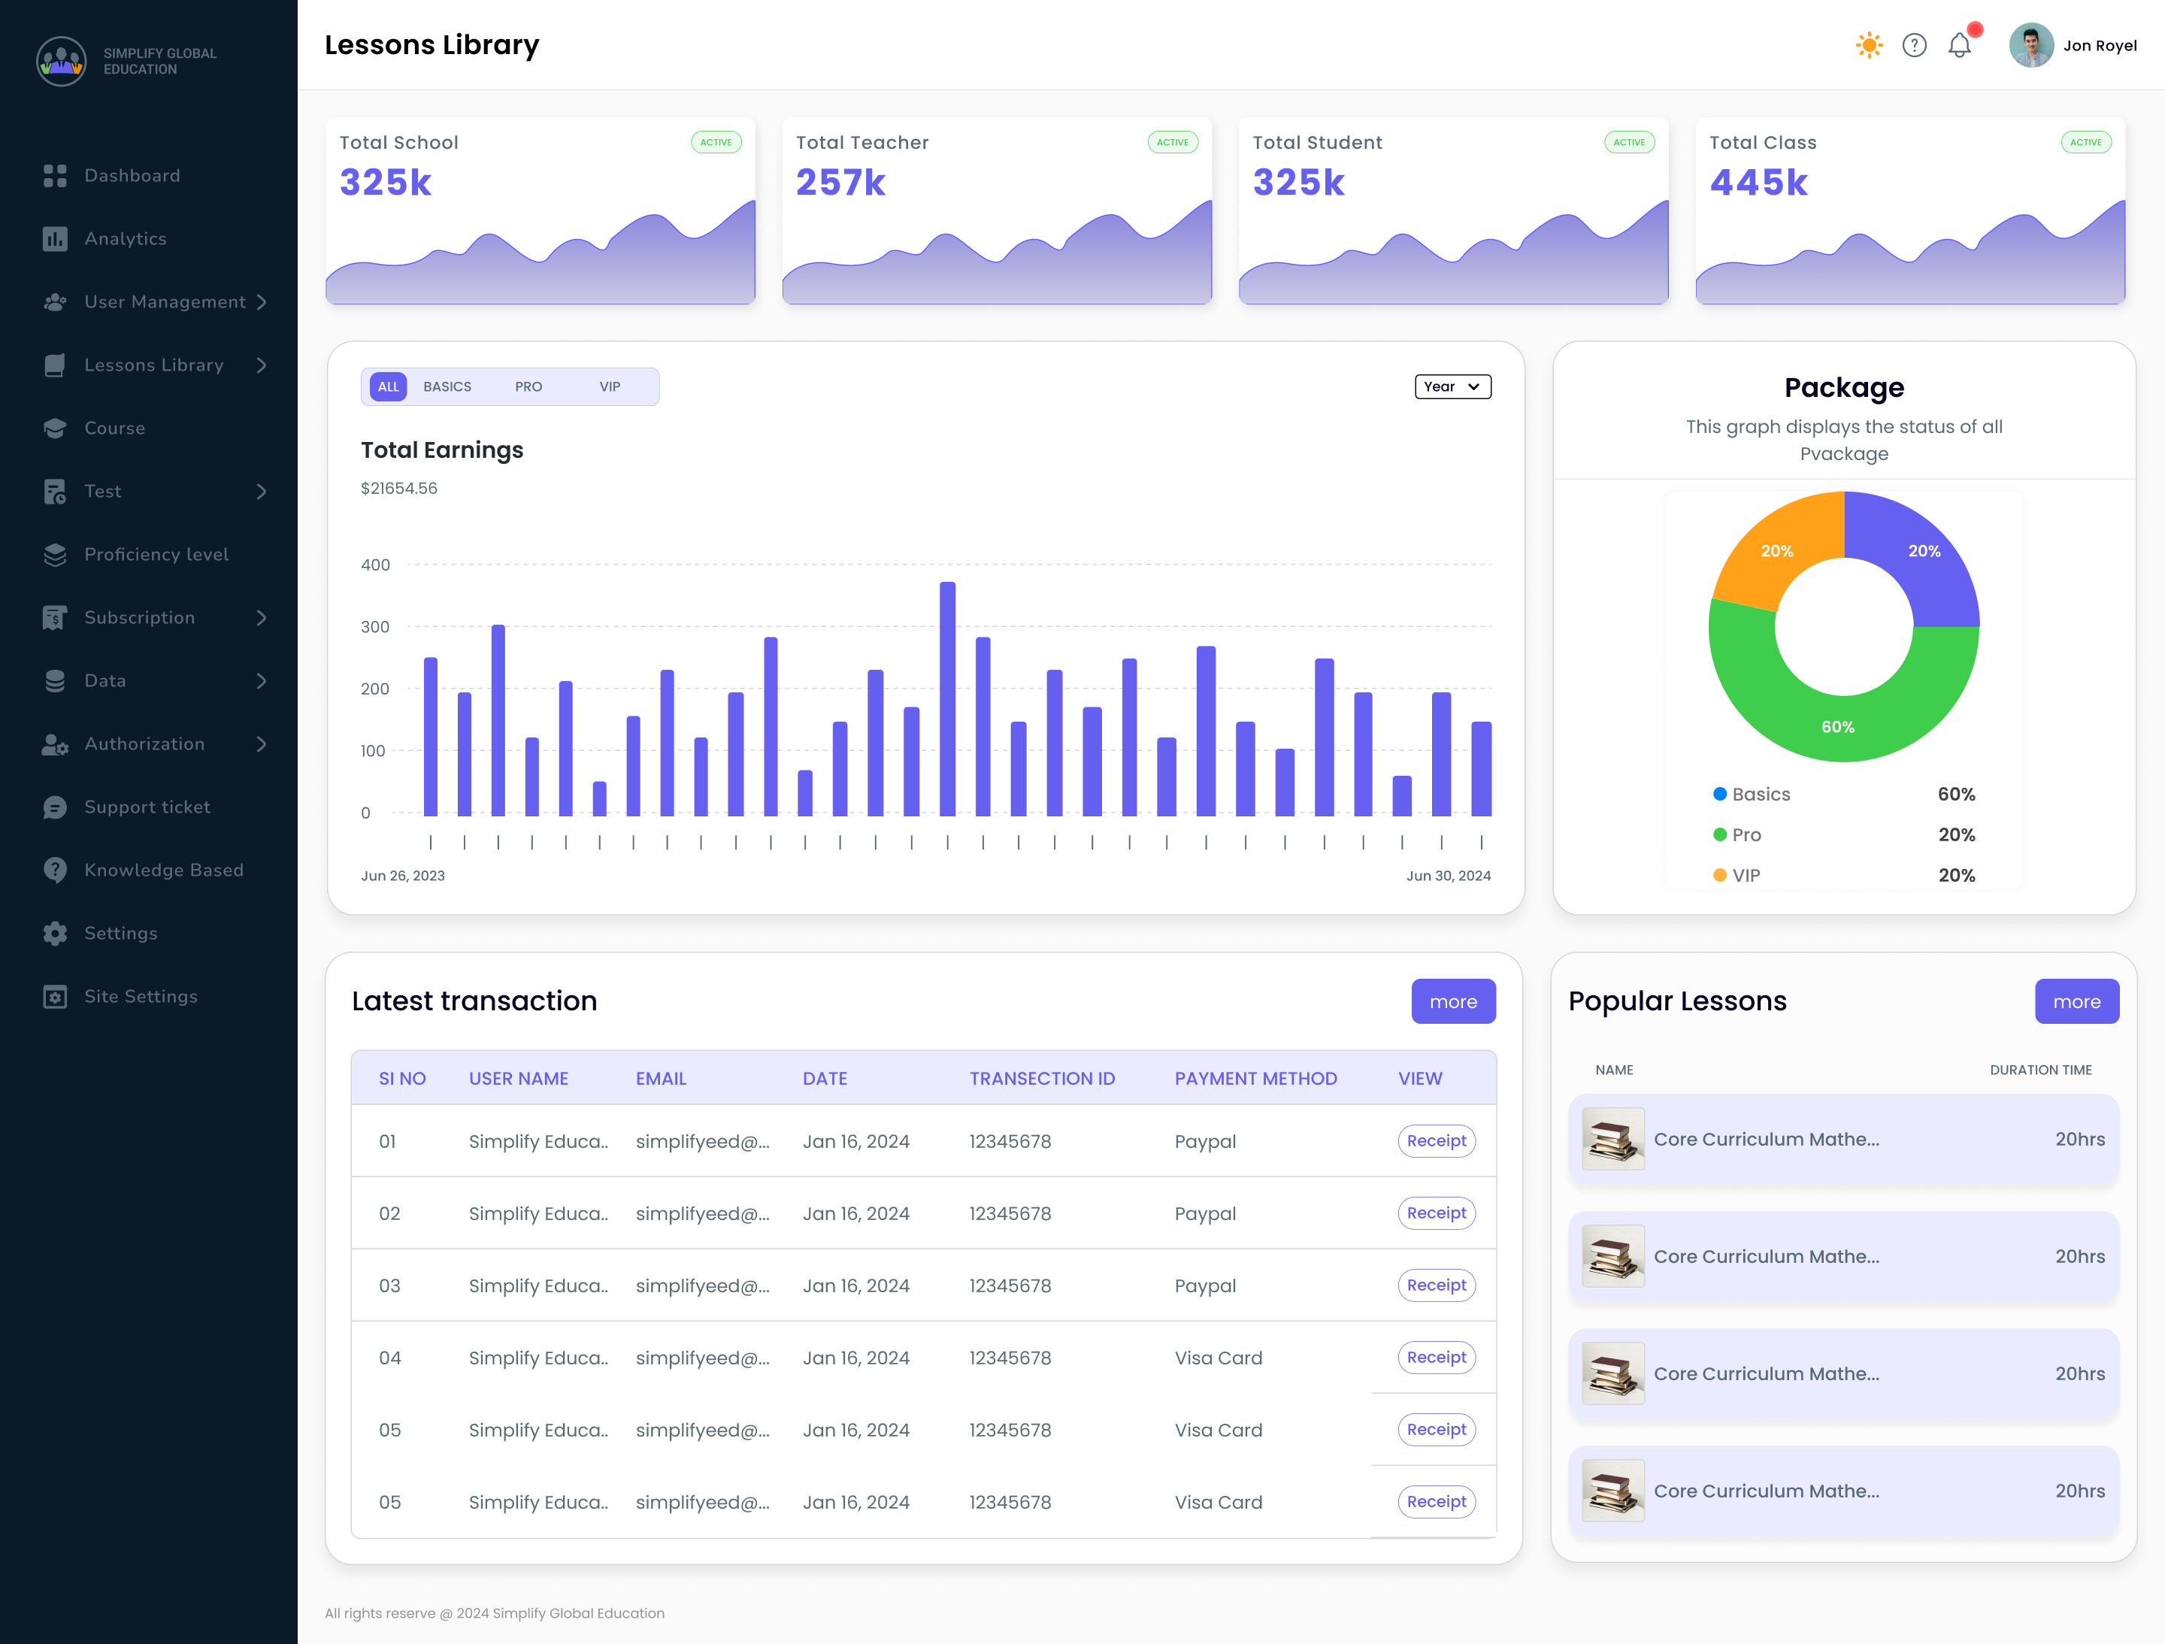The image size is (2165, 1644).
Task: Open Settings via the gear icon
Action: click(55, 934)
